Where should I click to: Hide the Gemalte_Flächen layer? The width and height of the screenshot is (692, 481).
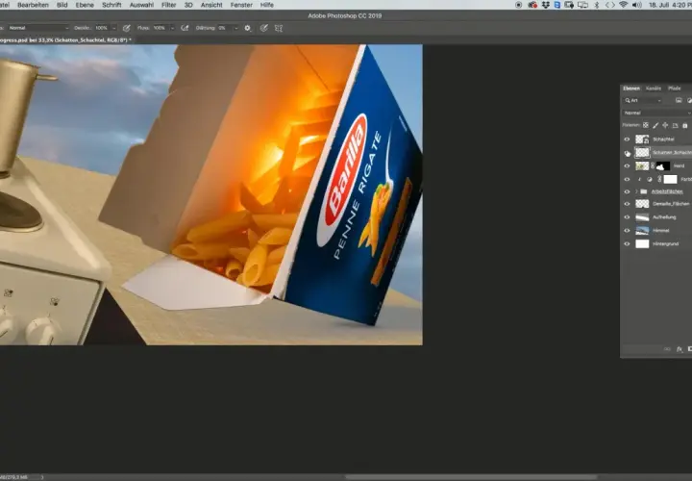(627, 204)
